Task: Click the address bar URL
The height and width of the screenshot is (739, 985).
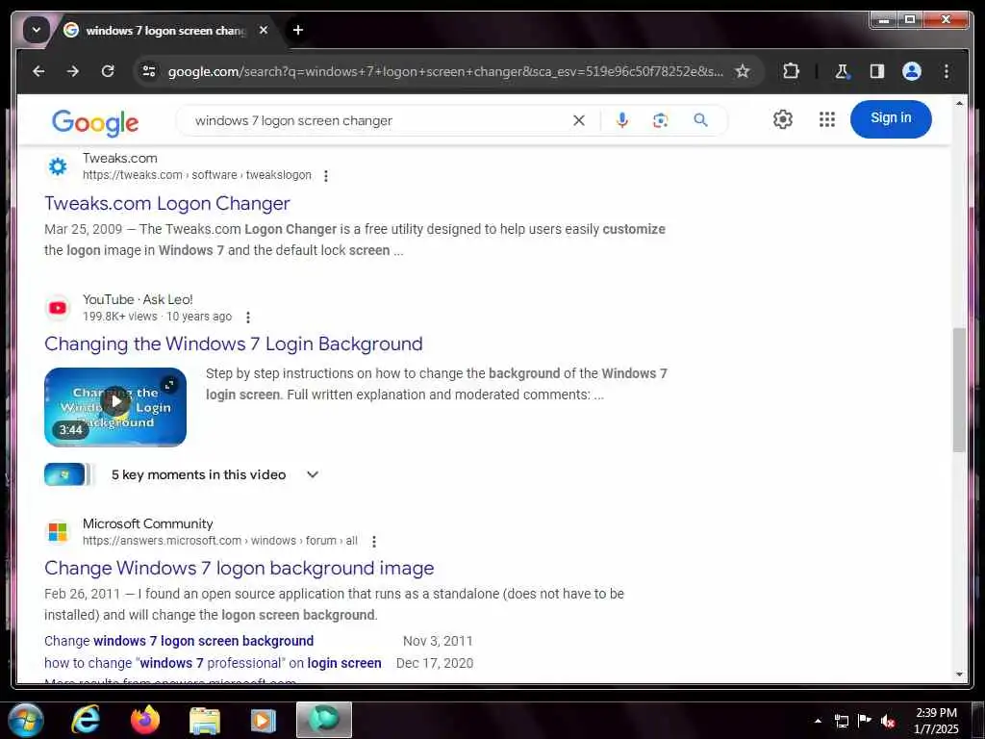Action: pyautogui.click(x=445, y=71)
